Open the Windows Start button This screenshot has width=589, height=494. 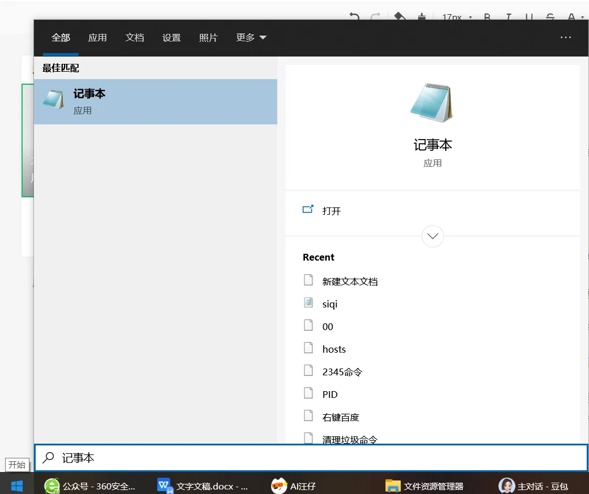point(17,486)
